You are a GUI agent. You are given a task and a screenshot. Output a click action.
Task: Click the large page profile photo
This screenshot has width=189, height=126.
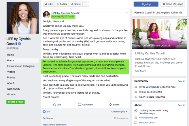(22, 17)
